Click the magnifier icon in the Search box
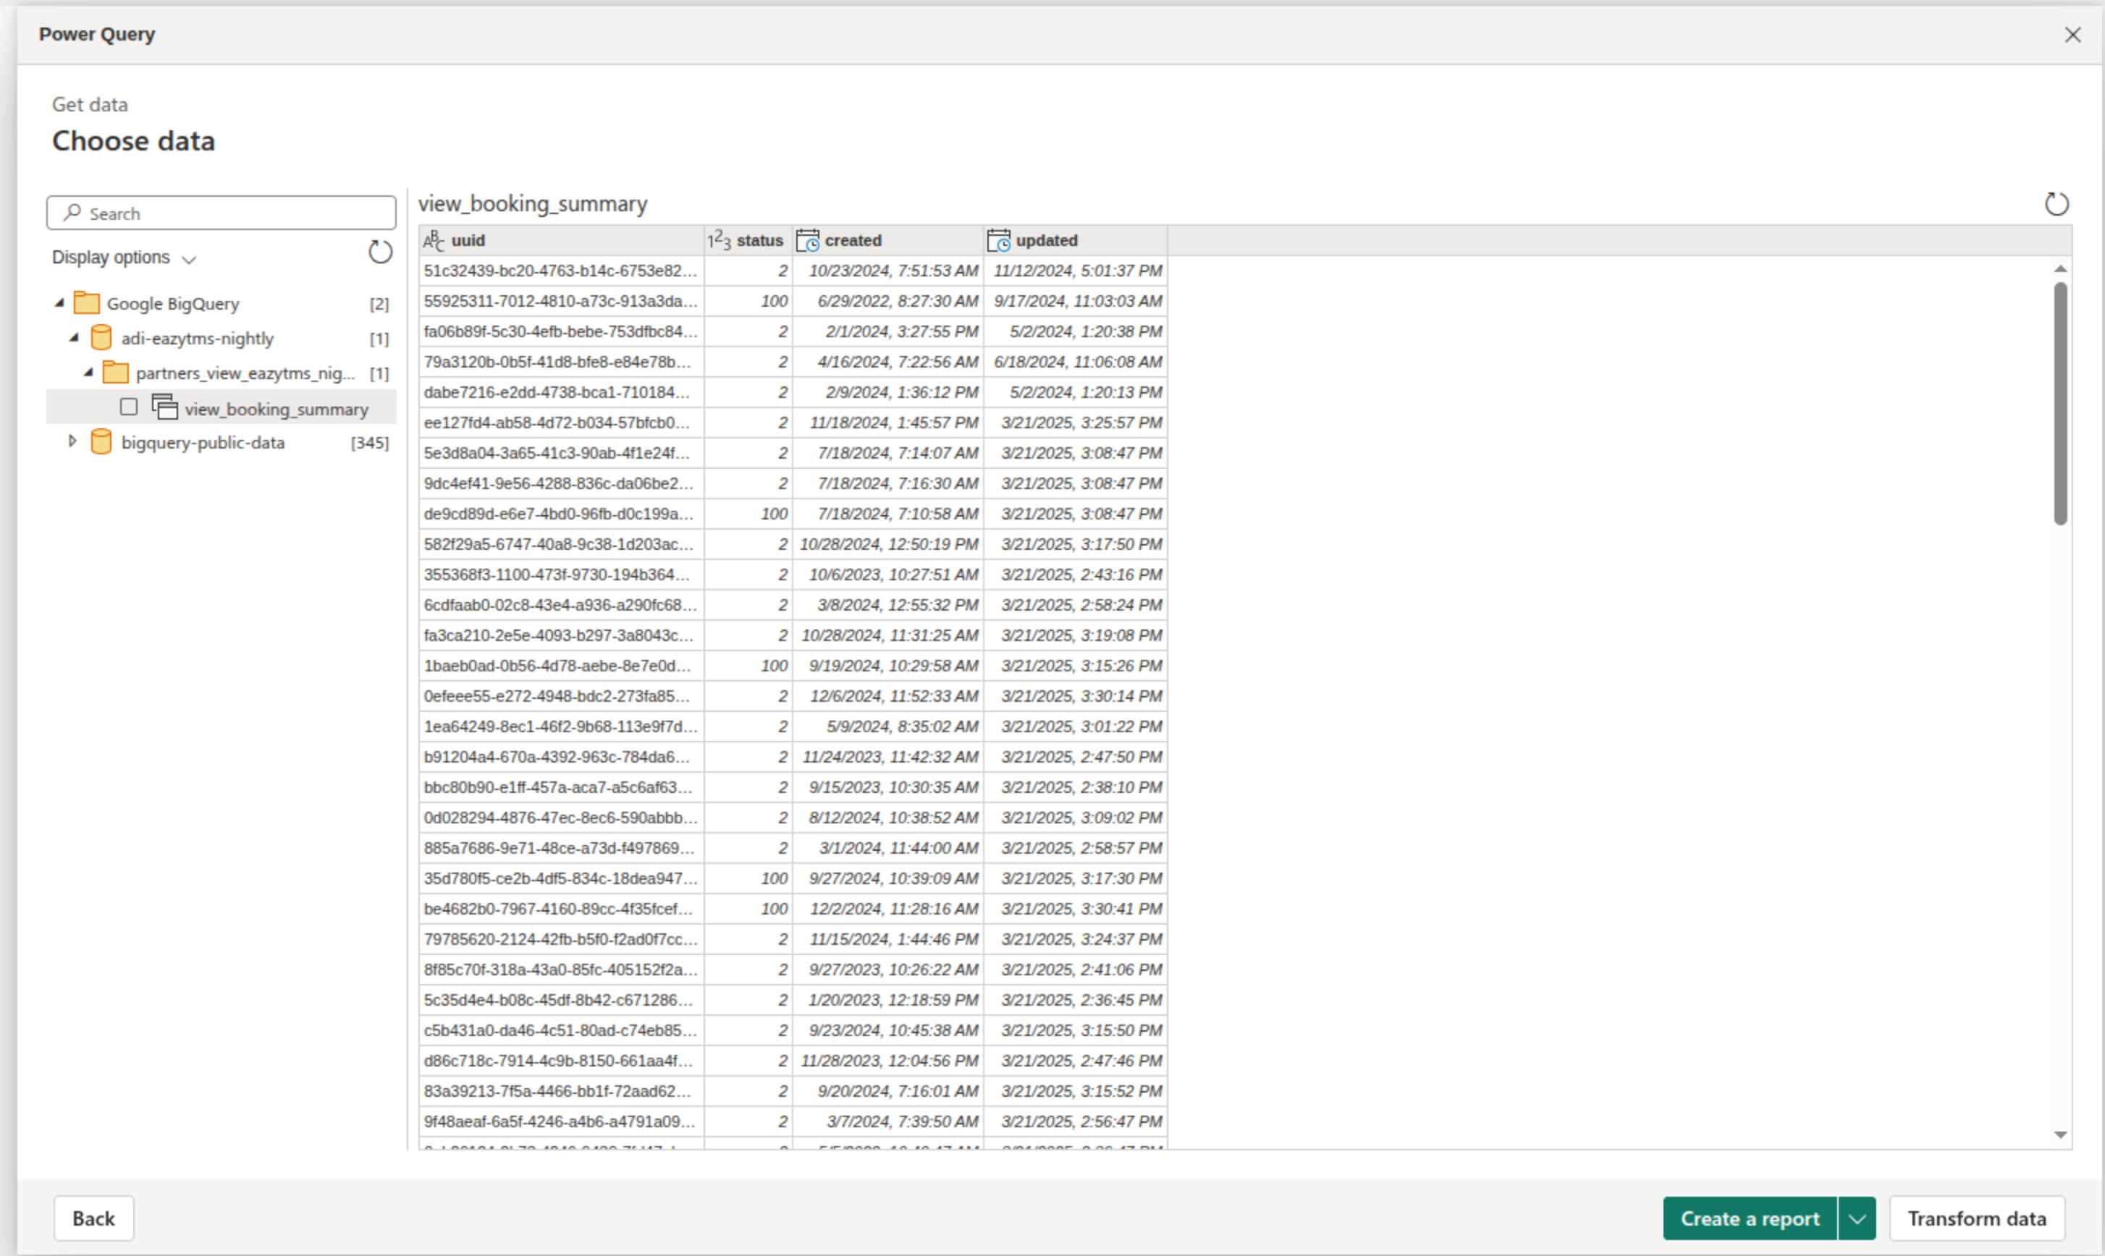This screenshot has width=2105, height=1256. [x=73, y=213]
